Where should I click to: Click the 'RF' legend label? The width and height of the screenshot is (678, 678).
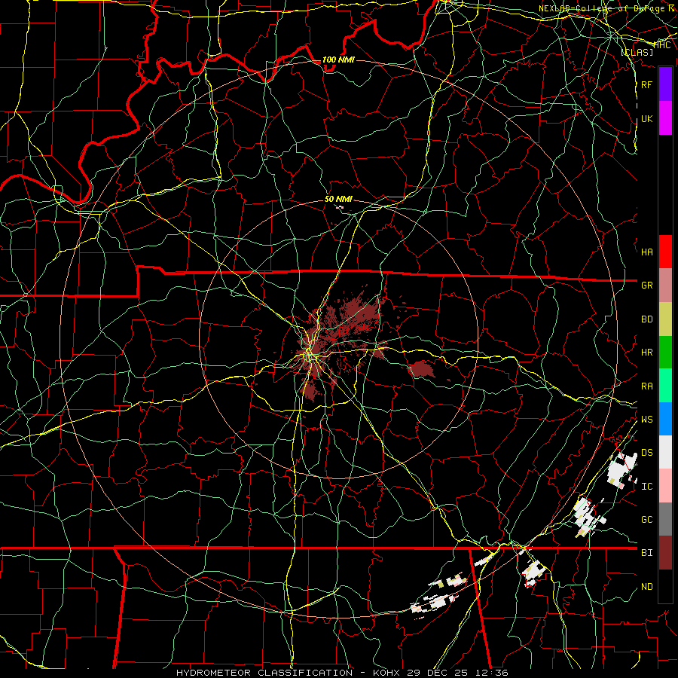[646, 84]
